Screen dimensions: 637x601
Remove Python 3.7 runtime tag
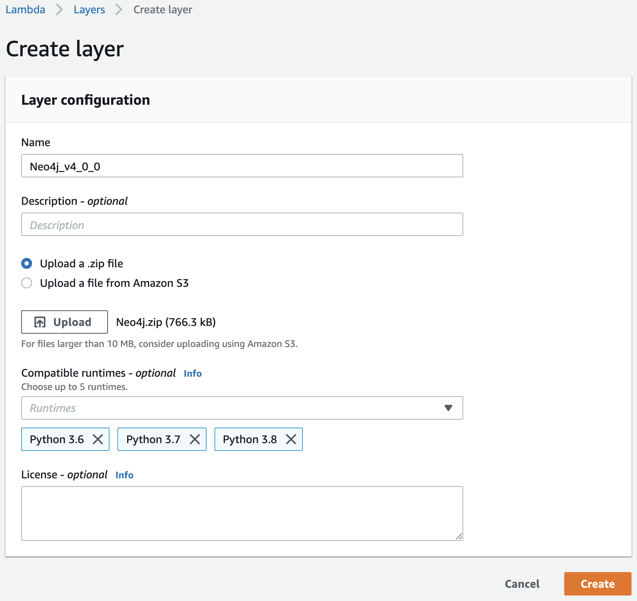click(195, 439)
